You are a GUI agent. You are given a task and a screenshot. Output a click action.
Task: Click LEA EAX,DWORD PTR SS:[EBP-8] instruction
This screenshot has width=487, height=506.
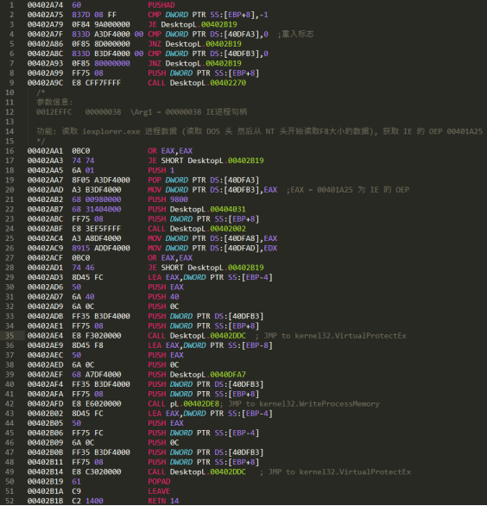click(x=210, y=345)
